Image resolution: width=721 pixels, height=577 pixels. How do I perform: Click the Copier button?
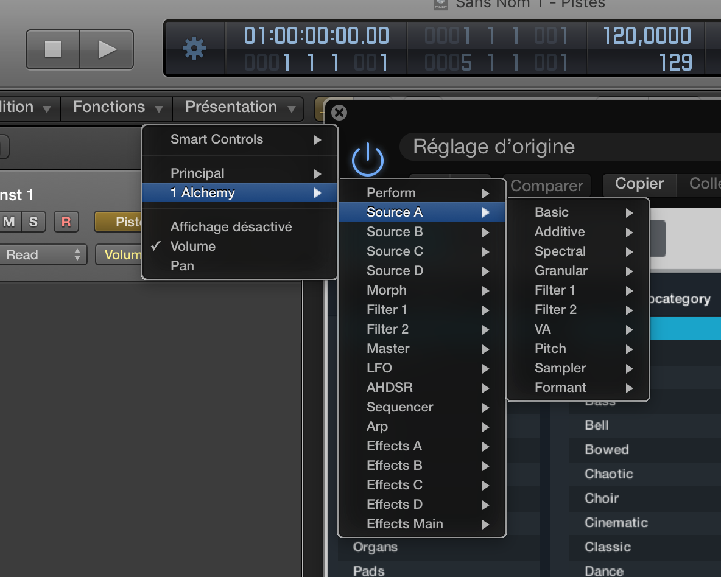pyautogui.click(x=639, y=184)
